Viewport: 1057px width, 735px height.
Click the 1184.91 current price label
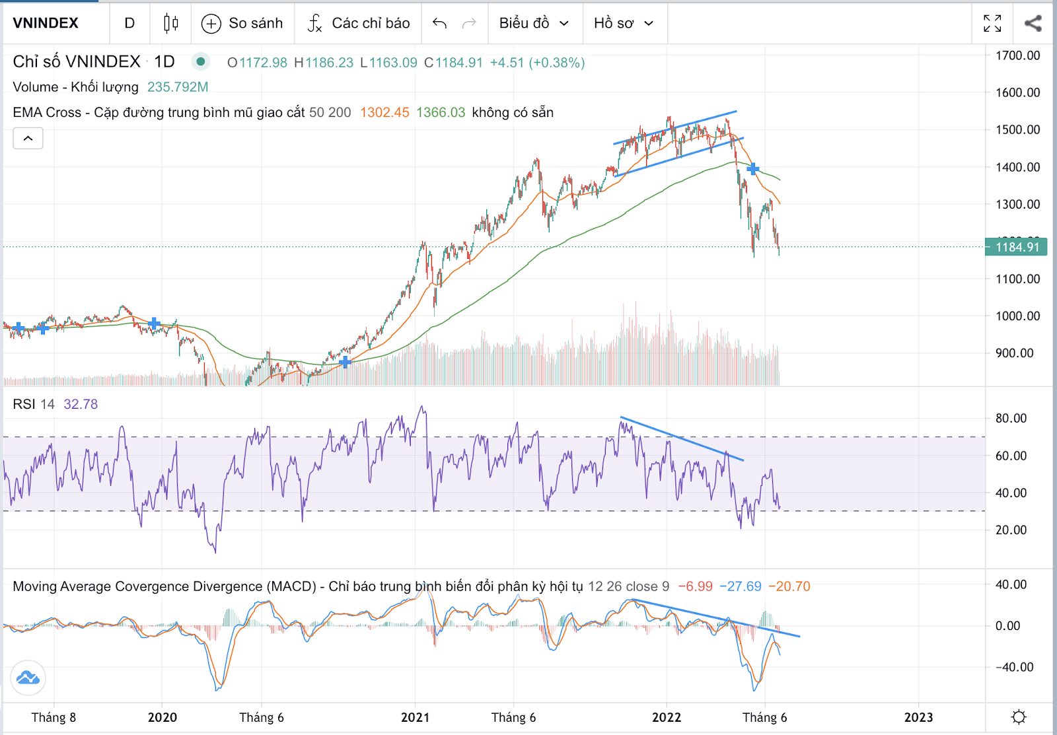tap(1017, 247)
